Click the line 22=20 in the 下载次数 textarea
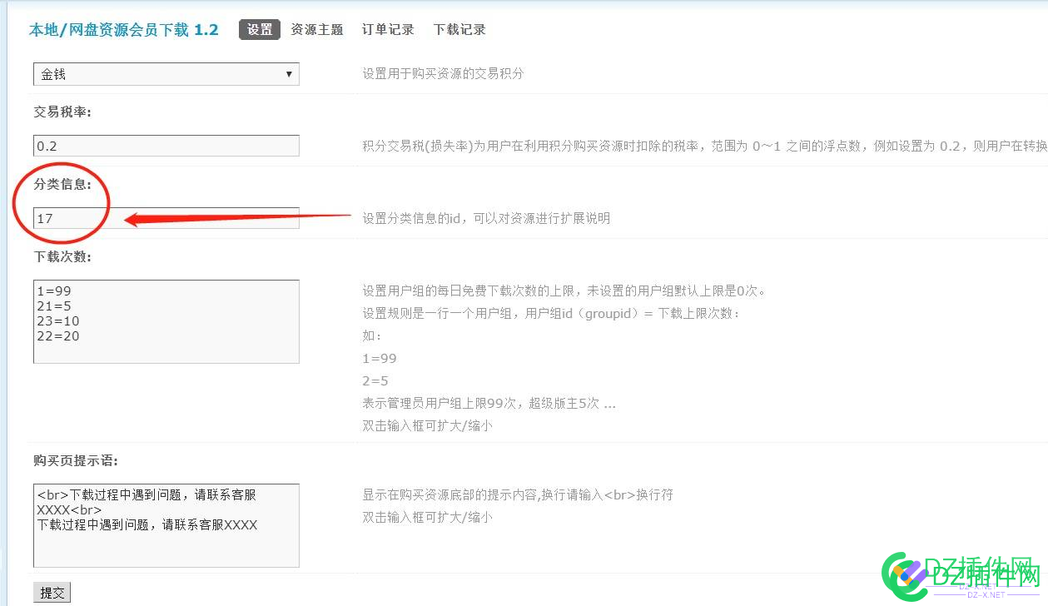This screenshot has height=606, width=1048. 58,336
